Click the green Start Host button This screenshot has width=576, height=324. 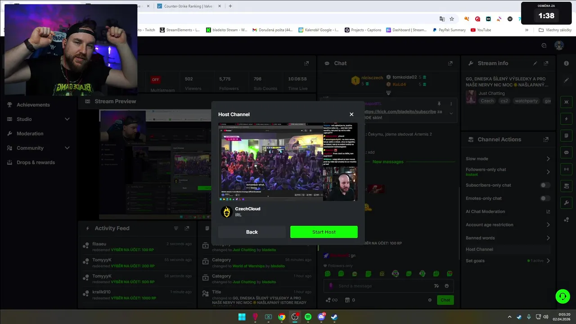[x=324, y=232]
